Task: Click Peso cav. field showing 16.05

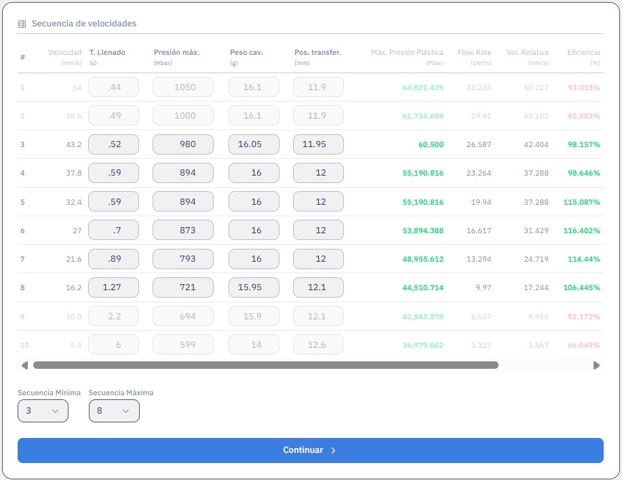Action: [x=254, y=144]
